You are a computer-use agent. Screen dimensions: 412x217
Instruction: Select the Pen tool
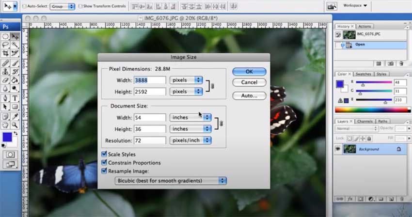[5, 98]
